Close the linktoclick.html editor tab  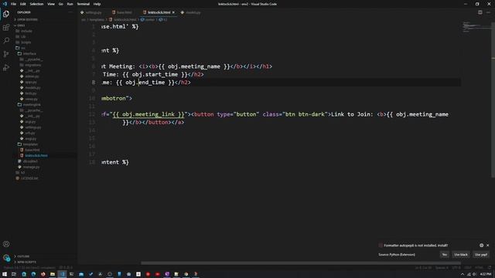tap(173, 12)
